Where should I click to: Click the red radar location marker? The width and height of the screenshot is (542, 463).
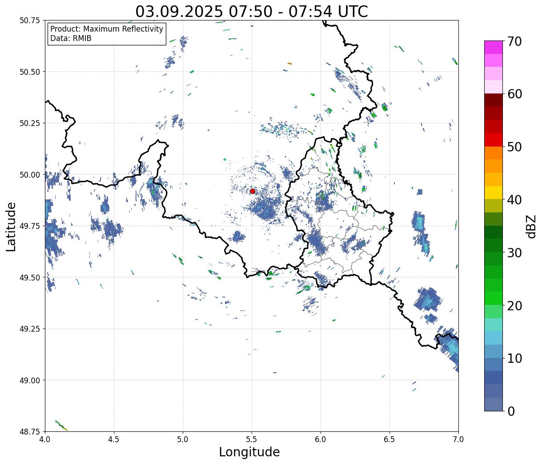pos(253,191)
